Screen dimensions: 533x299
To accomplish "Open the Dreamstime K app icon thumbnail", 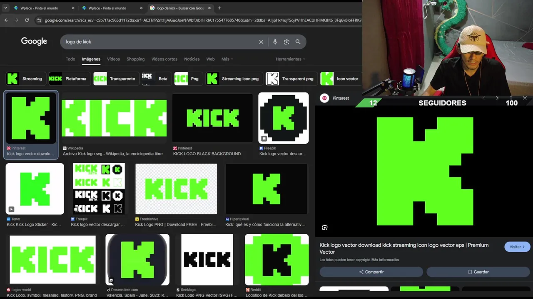I will [137, 260].
